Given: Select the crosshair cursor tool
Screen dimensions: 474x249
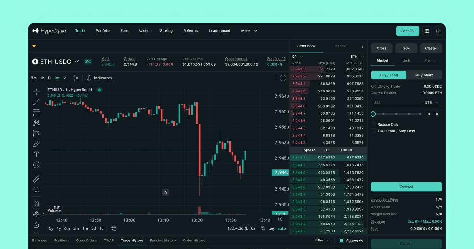Looking at the screenshot, I should 36,92.
